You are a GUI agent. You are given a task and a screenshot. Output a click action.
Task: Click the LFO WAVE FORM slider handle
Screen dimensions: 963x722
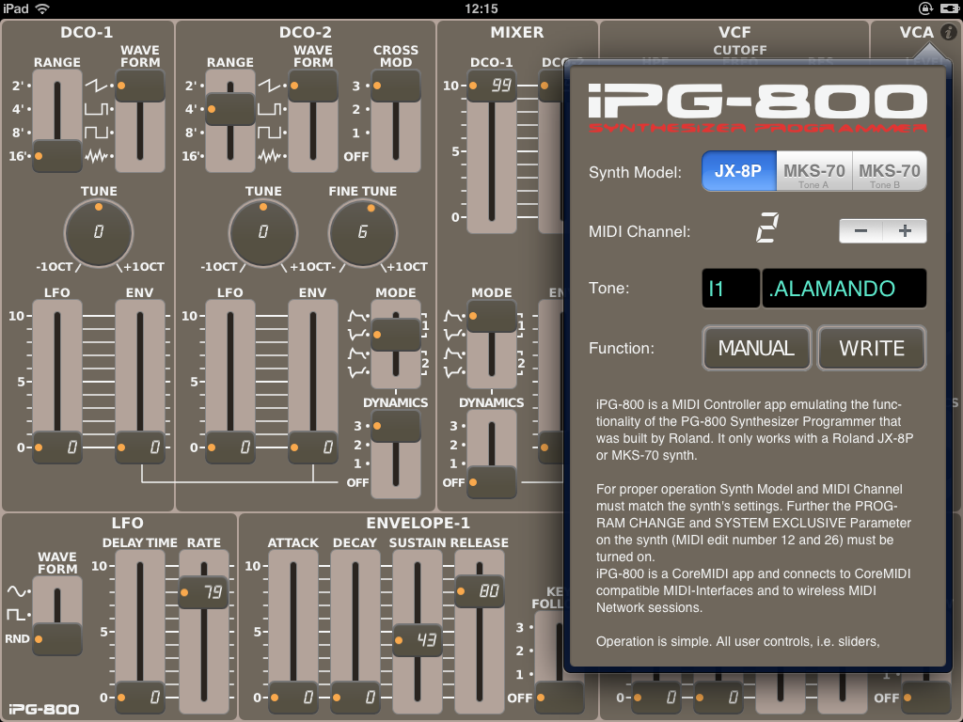(57, 639)
